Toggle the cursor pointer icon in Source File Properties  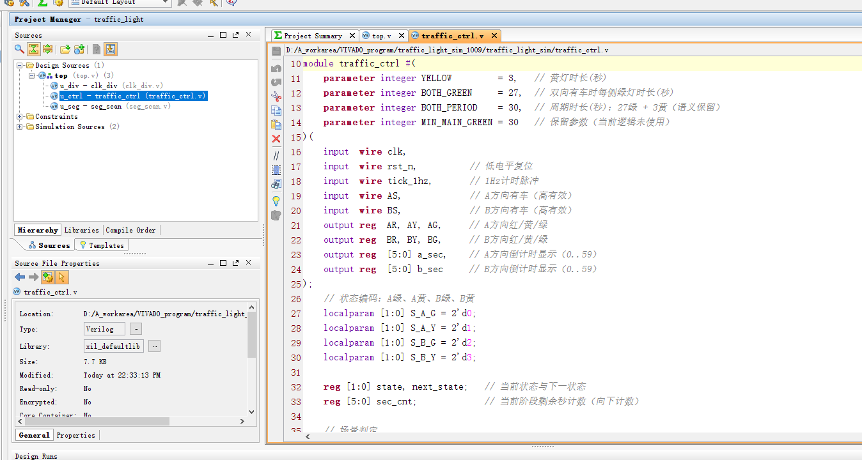62,277
